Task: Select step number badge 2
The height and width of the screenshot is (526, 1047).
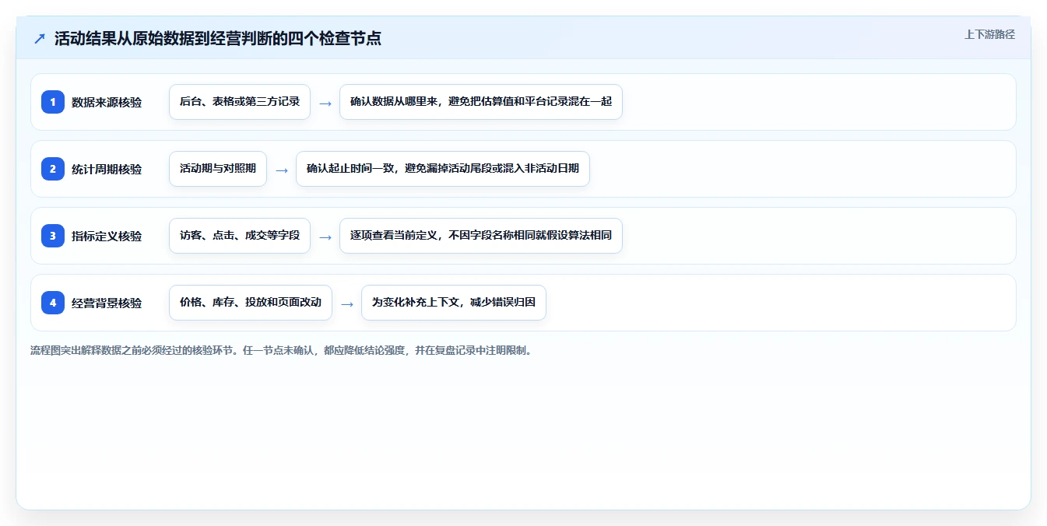Action: coord(53,169)
